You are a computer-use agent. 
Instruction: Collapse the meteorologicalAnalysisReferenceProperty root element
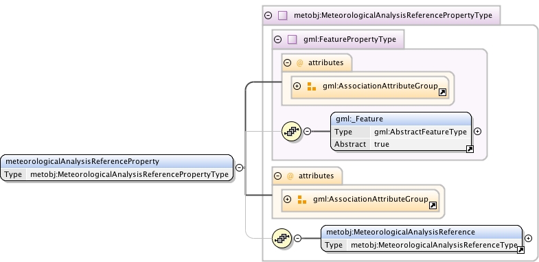239,167
